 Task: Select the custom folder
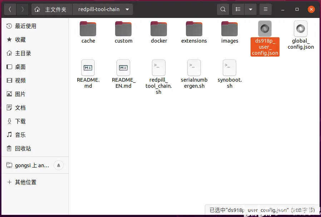123,32
